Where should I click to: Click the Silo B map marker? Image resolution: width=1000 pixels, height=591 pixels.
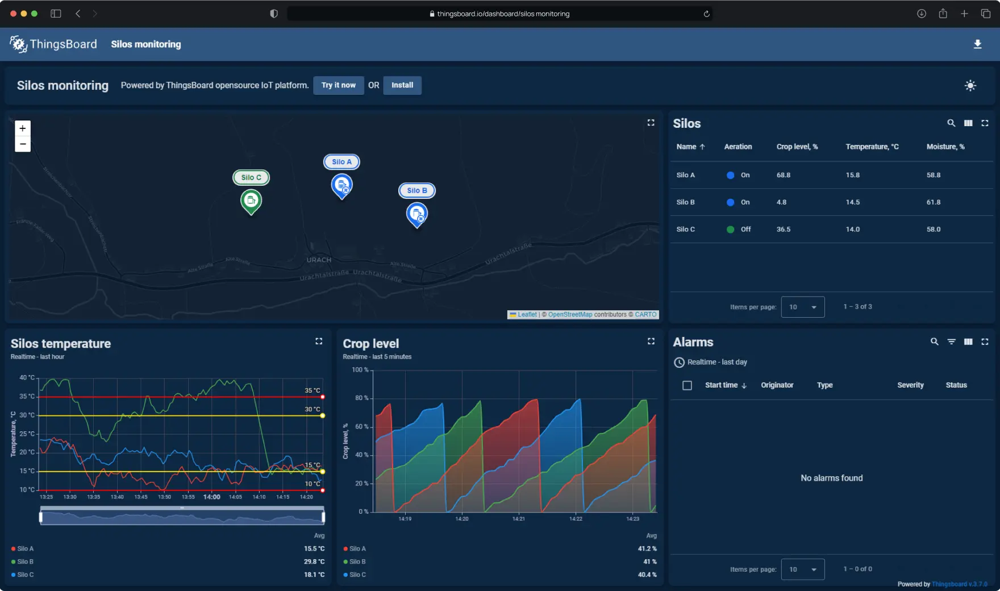click(x=417, y=215)
